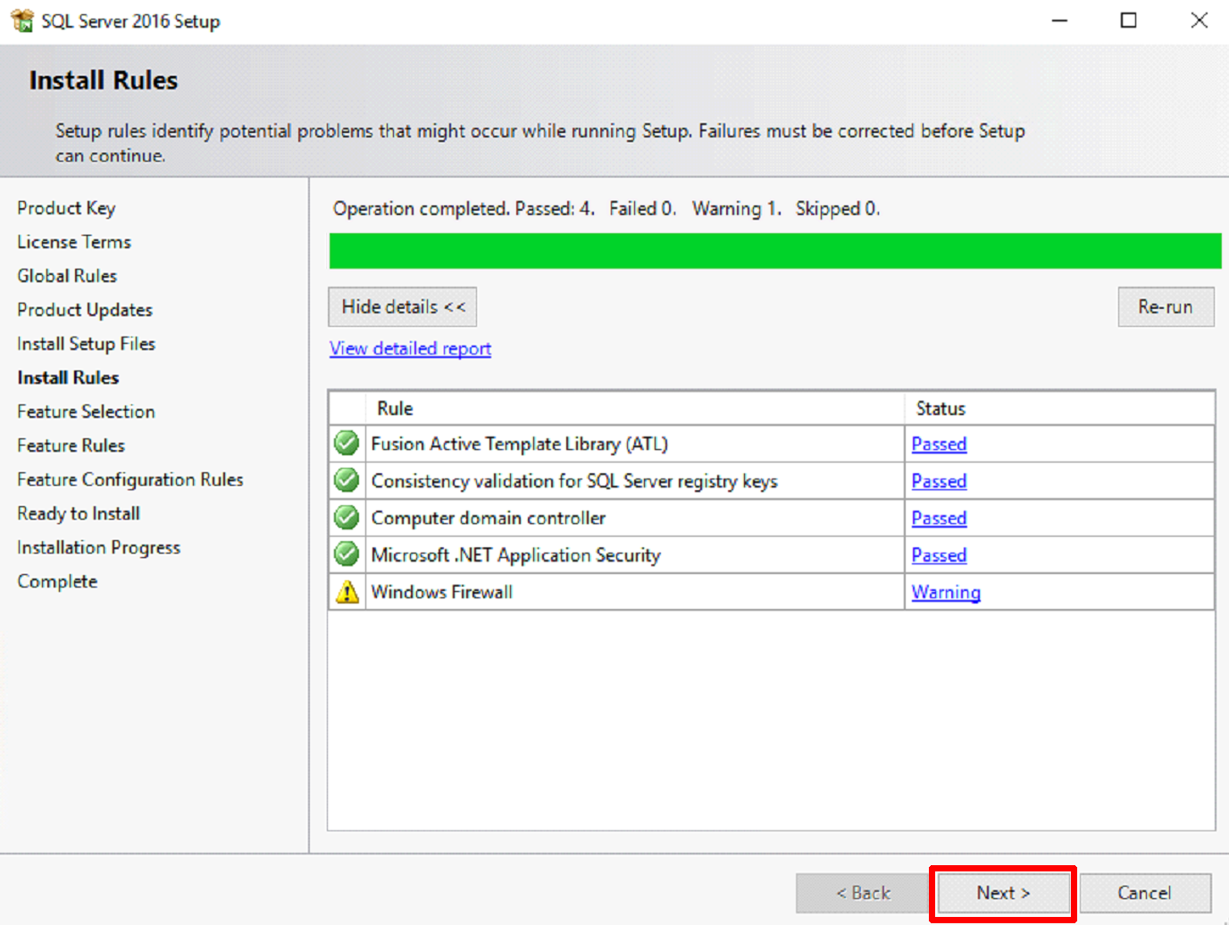The width and height of the screenshot is (1229, 925).
Task: Maximize the SQL Server 2016 Setup window
Action: [x=1129, y=21]
